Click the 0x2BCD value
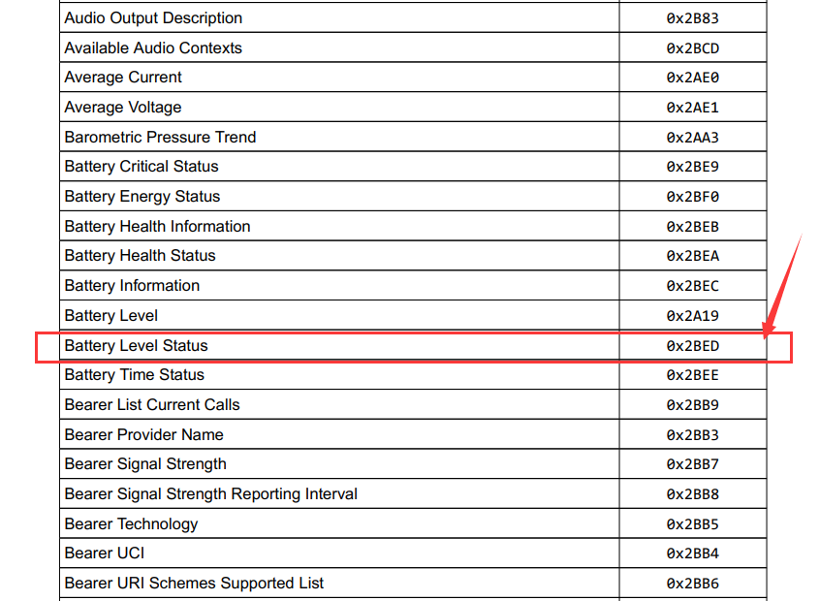Image resolution: width=819 pixels, height=601 pixels. (693, 48)
